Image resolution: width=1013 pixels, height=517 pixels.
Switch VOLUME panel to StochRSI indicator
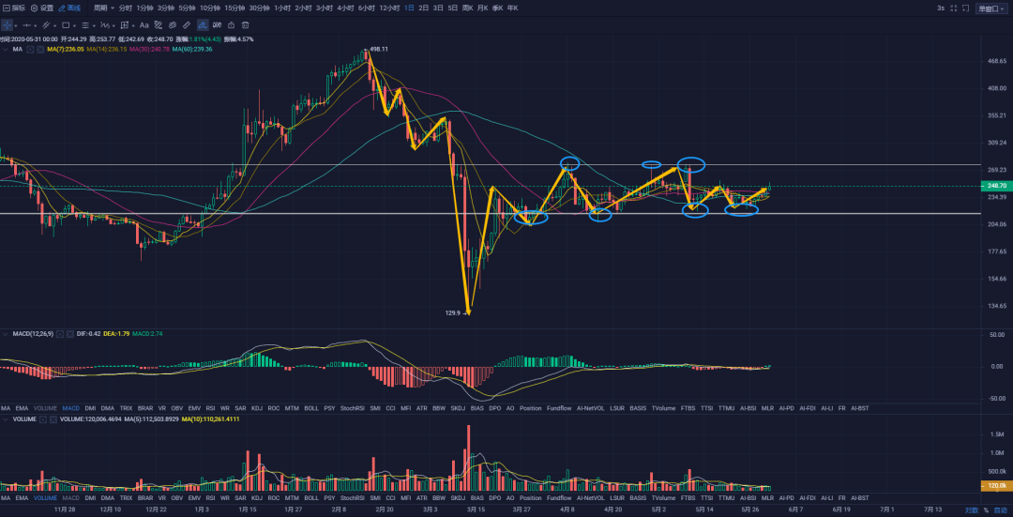(x=352, y=498)
